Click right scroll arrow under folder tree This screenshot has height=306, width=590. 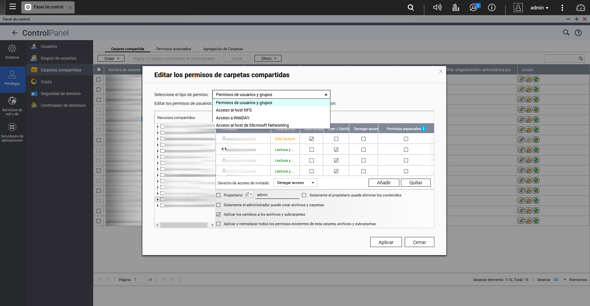click(x=212, y=225)
